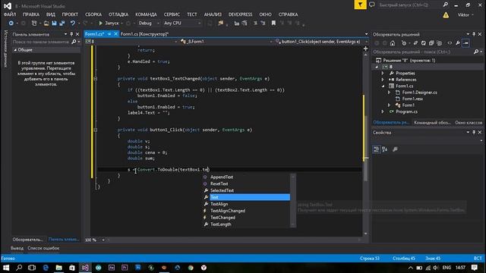Switch to Командный обозреватель tab
The image size is (486, 273).
(432, 123)
